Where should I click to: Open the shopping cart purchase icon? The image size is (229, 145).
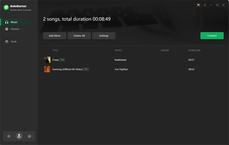point(198,5)
